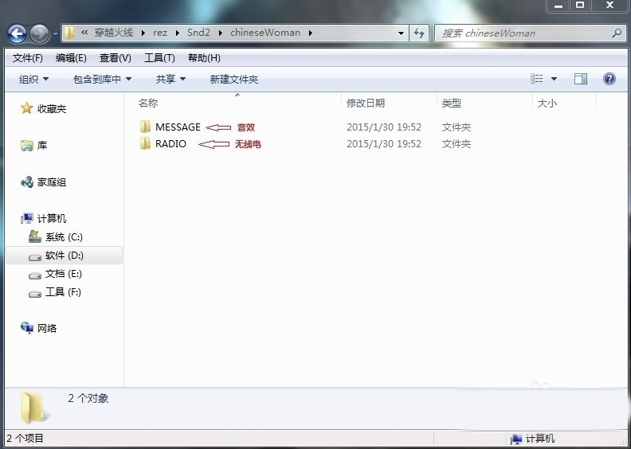Select 网络 in navigation pane
Image resolution: width=631 pixels, height=449 pixels.
[x=47, y=329]
